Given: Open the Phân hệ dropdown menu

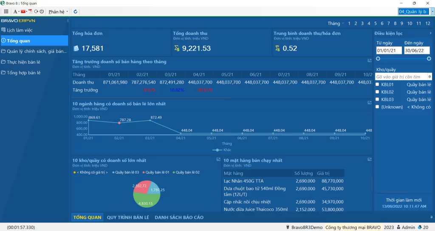Looking at the screenshot, I should (58, 11).
